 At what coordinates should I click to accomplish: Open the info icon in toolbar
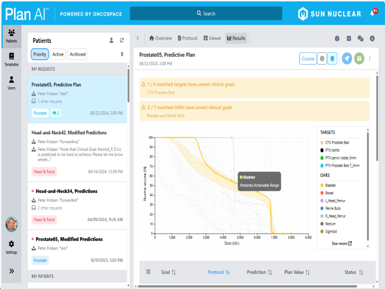click(372, 39)
